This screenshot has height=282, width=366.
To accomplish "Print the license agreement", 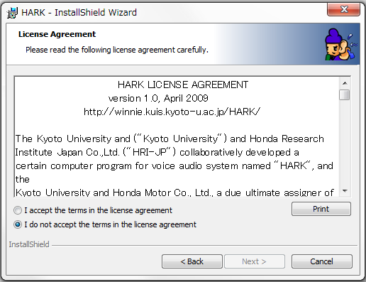I will [321, 209].
